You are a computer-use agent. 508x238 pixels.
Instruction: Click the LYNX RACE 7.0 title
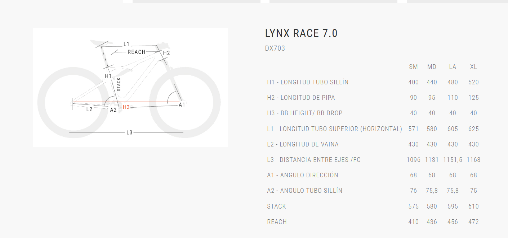[x=301, y=33]
